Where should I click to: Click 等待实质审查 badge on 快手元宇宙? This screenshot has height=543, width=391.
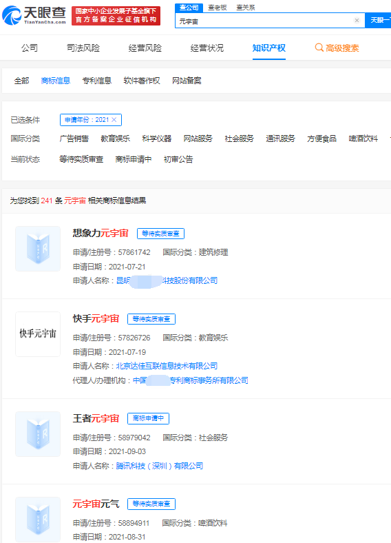coord(151,319)
